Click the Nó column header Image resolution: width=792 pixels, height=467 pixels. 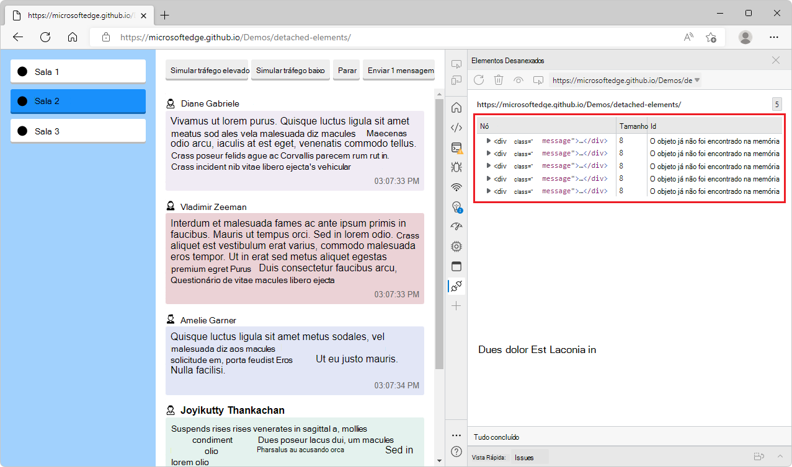[x=546, y=126]
